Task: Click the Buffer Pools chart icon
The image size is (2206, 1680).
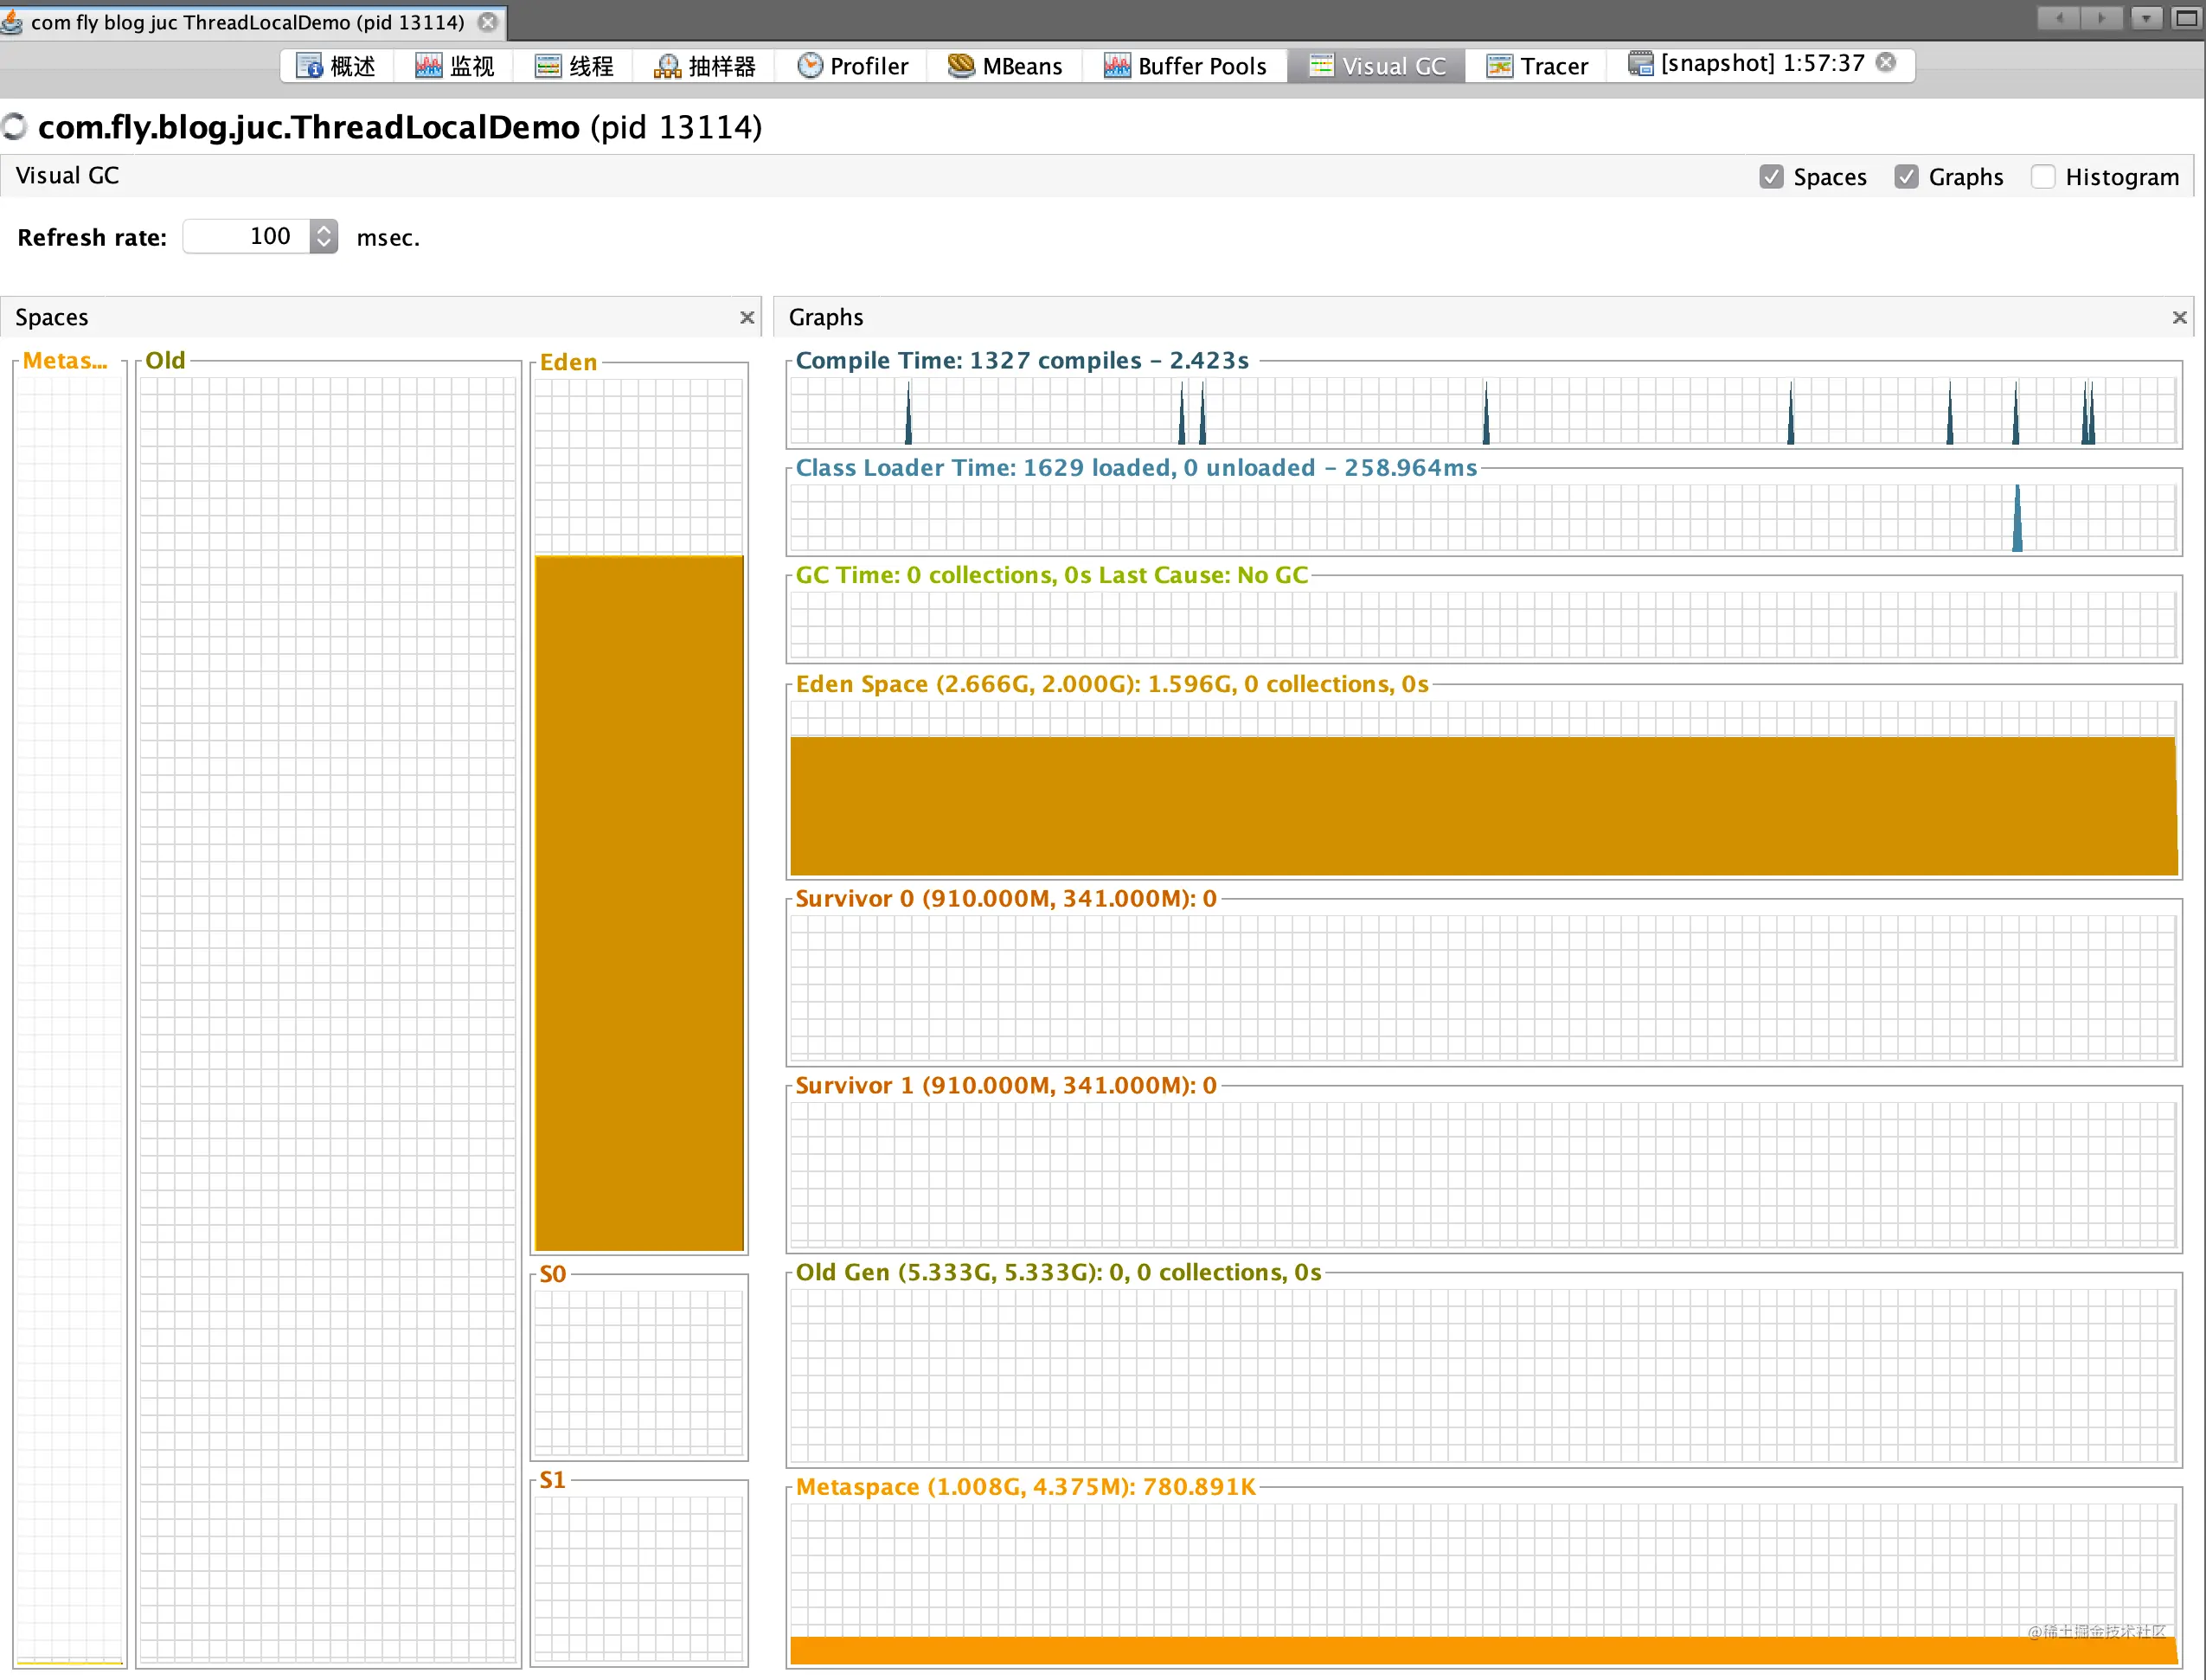Action: 1117,66
